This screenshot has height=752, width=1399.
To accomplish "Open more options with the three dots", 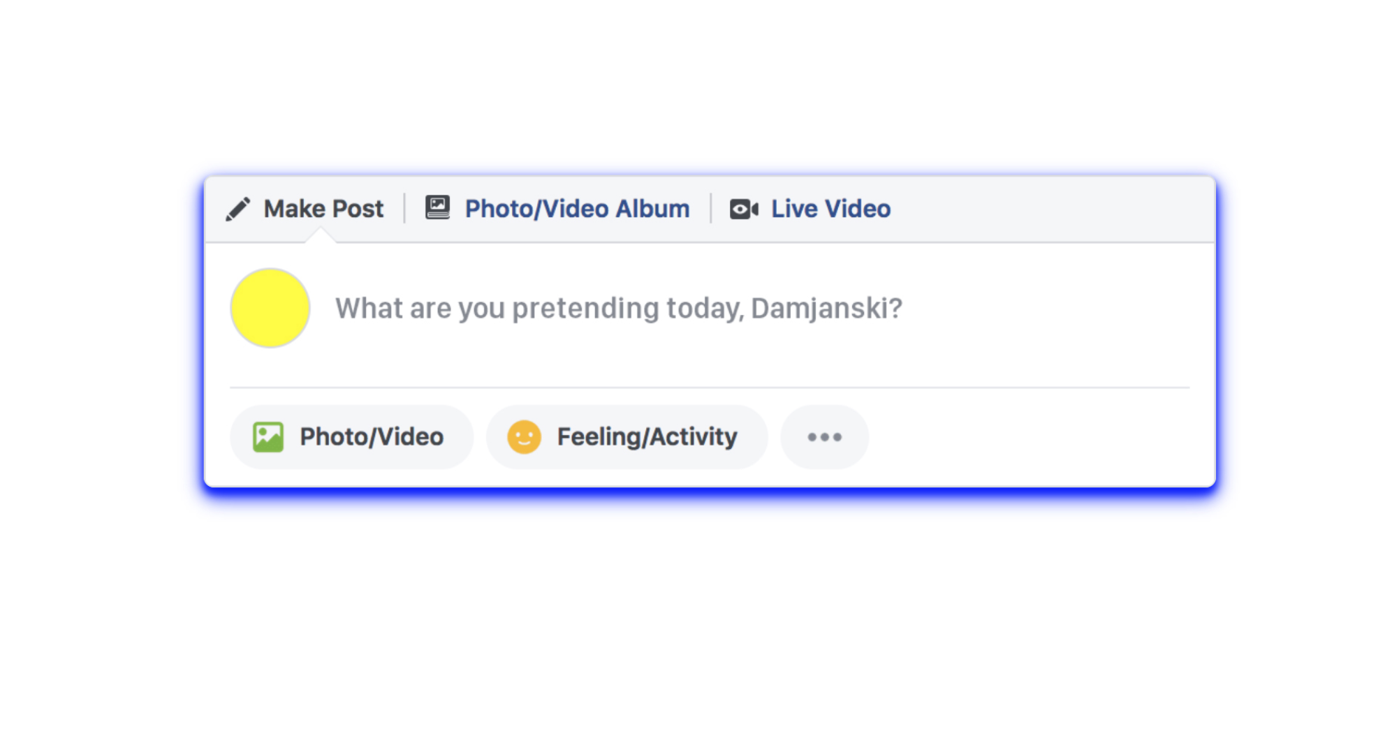I will click(x=824, y=437).
